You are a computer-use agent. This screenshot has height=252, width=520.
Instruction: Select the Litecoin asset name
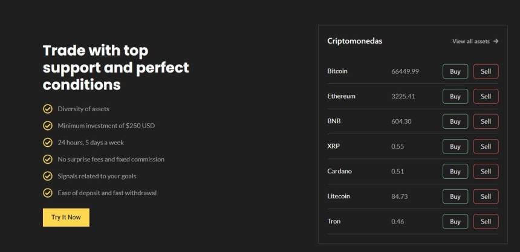coord(339,196)
